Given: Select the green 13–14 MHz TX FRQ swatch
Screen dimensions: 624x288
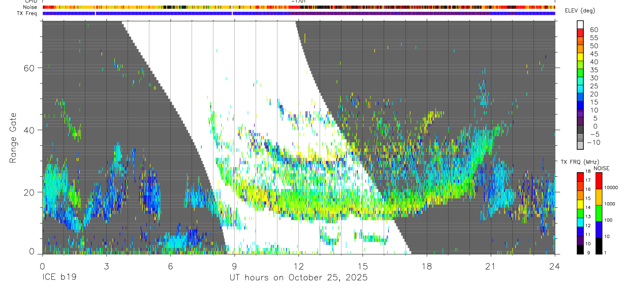Looking at the screenshot, I should 581,213.
